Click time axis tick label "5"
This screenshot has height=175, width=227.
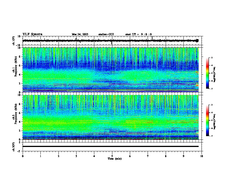point(112,156)
